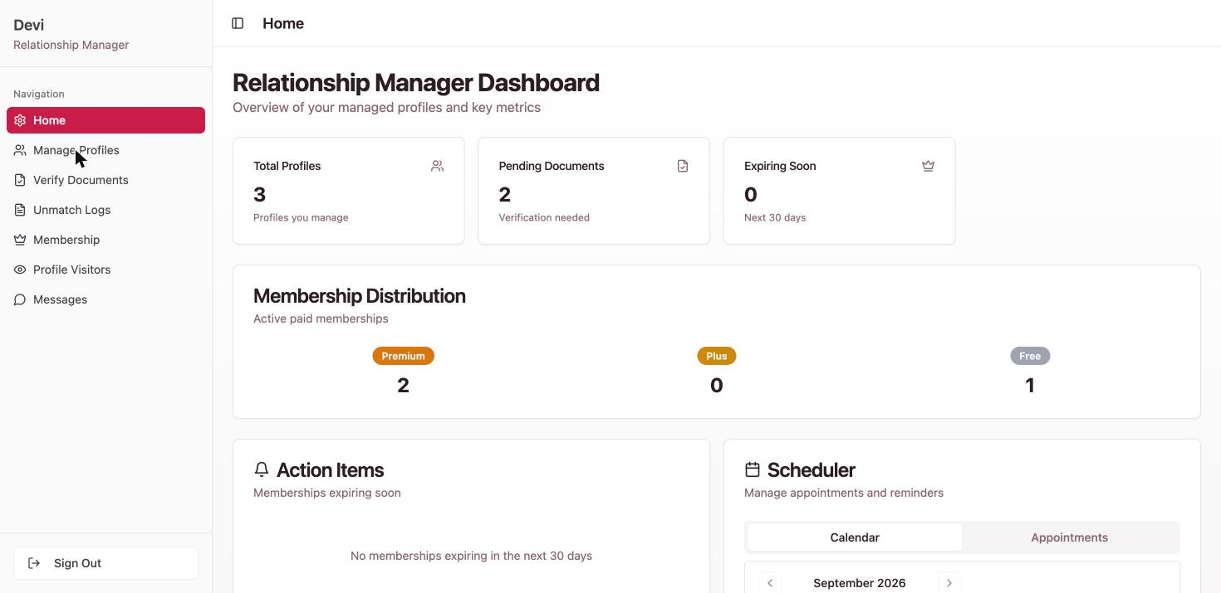Click 'Profiles you manage' caption
The image size is (1221, 593).
(301, 217)
